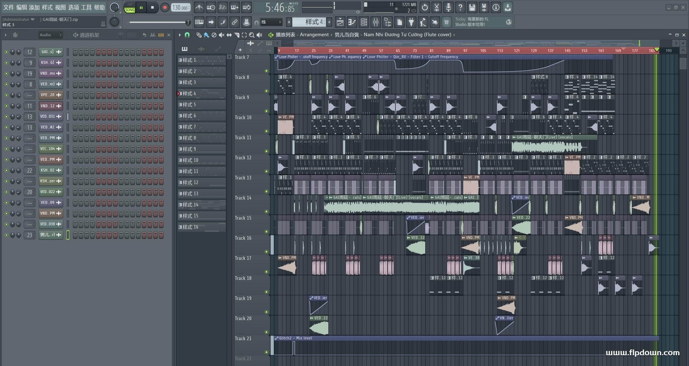Mute Track 8 using its green dot
Image resolution: width=689 pixels, height=366 pixels.
(266, 91)
